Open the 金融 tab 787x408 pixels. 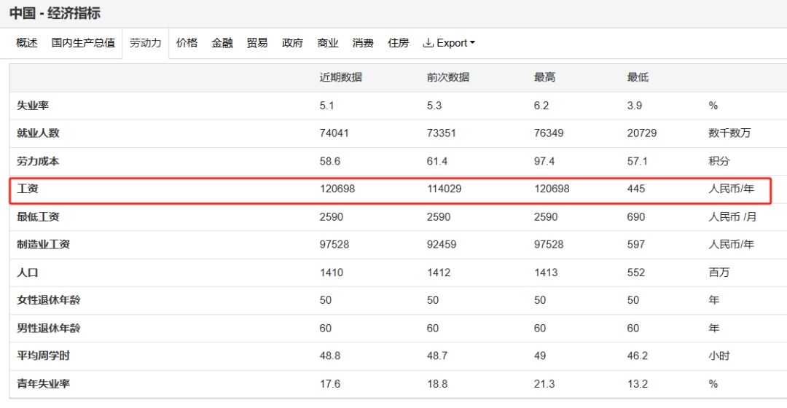[x=222, y=43]
